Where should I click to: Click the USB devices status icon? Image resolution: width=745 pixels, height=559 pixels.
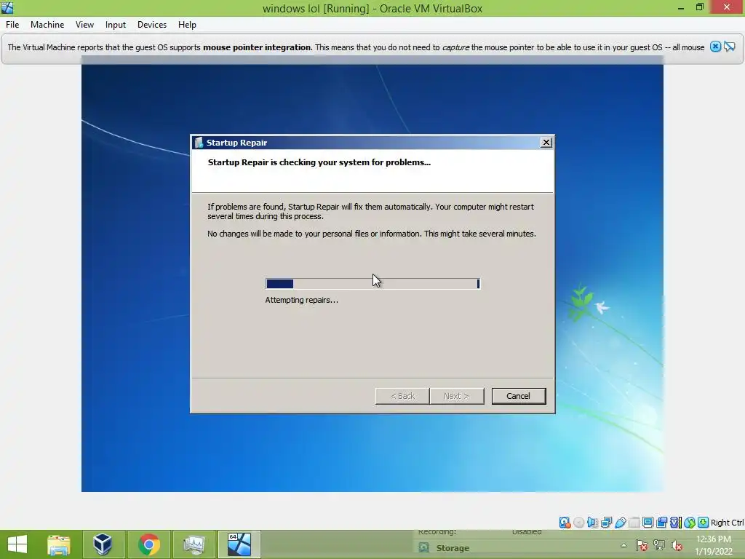coord(620,523)
